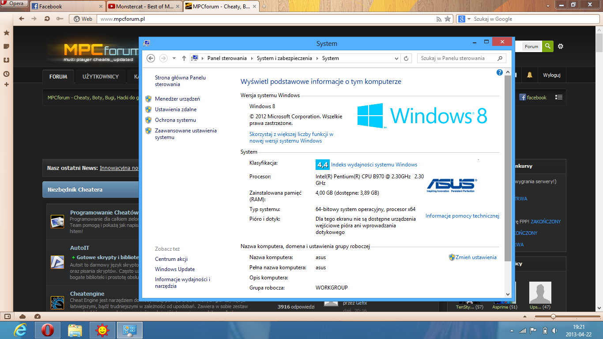Open Informacje pomocy technicznej link
The image size is (603, 339).
(x=462, y=216)
